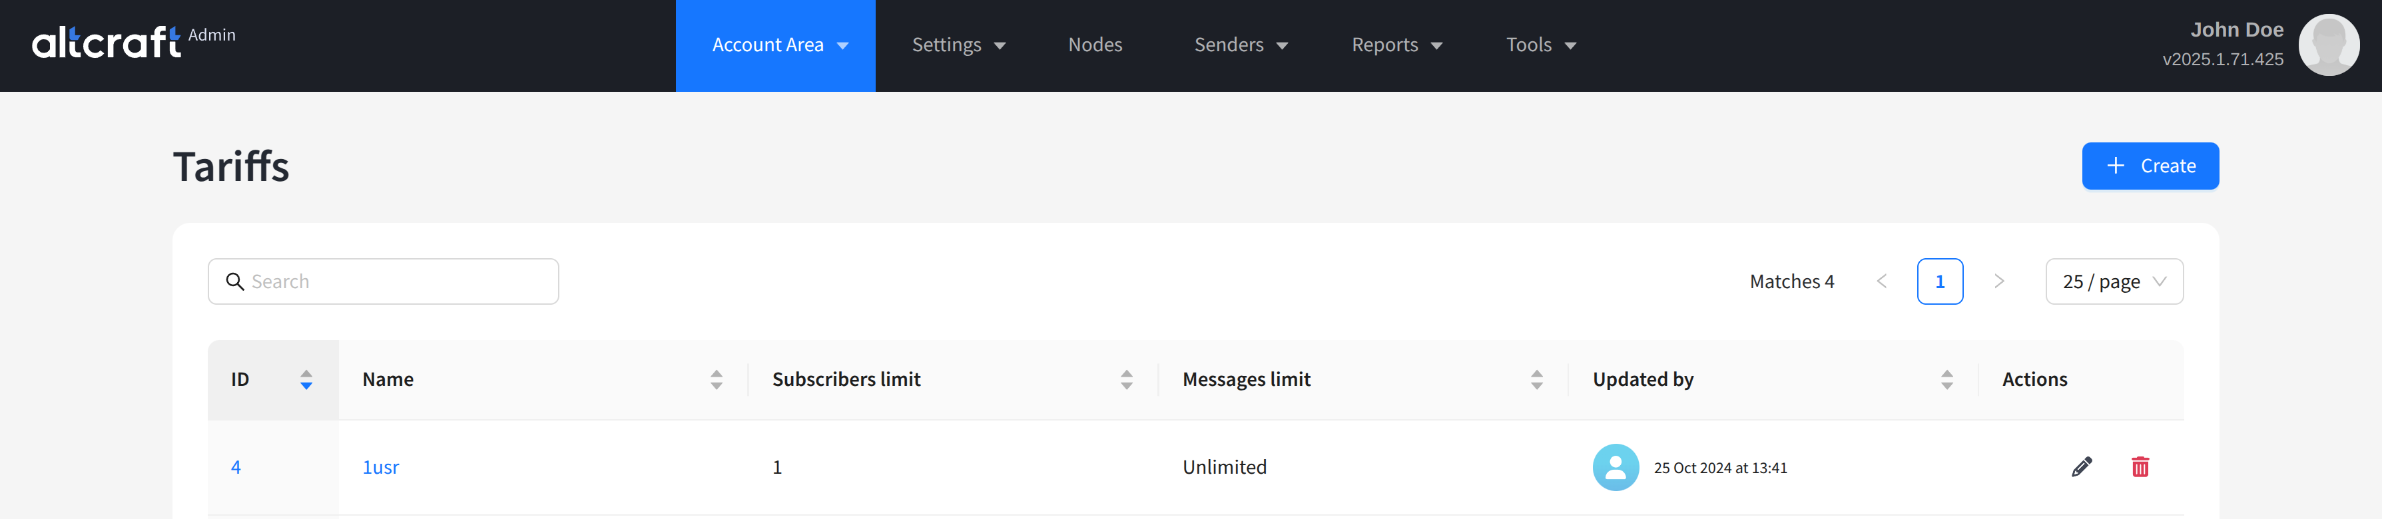Viewport: 2382px width, 519px height.
Task: Go to the Nodes page
Action: coord(1095,45)
